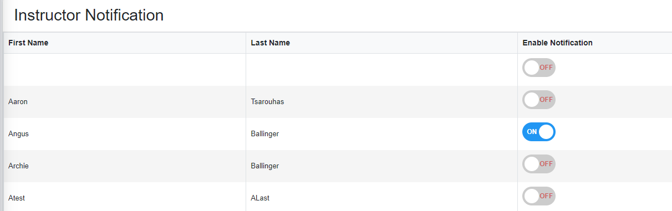672x211 pixels.
Task: Select the Atest first name cell
Action: [125, 197]
